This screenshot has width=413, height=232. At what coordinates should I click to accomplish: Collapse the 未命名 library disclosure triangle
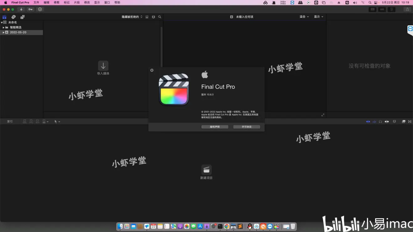click(2, 23)
